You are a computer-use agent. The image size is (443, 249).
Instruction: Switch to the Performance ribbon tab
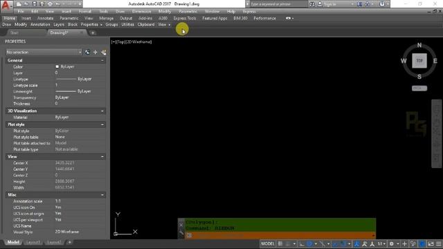coord(264,19)
